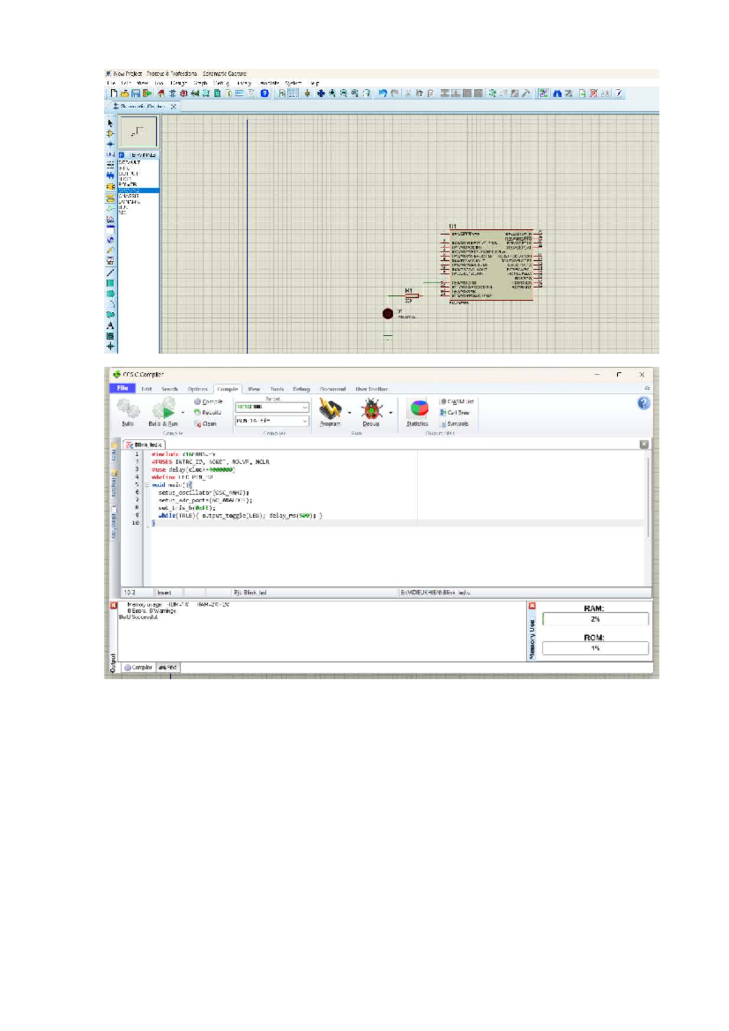Open the Build & Run dropdown arrow

click(183, 413)
